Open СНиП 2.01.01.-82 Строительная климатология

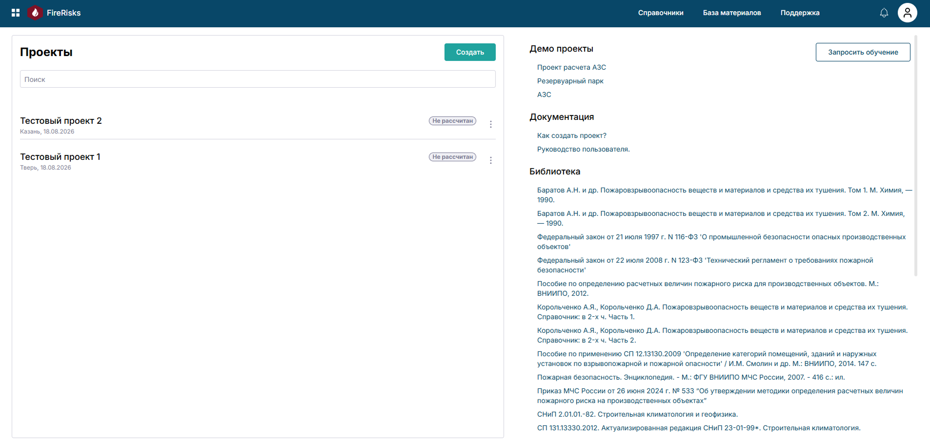click(x=637, y=414)
